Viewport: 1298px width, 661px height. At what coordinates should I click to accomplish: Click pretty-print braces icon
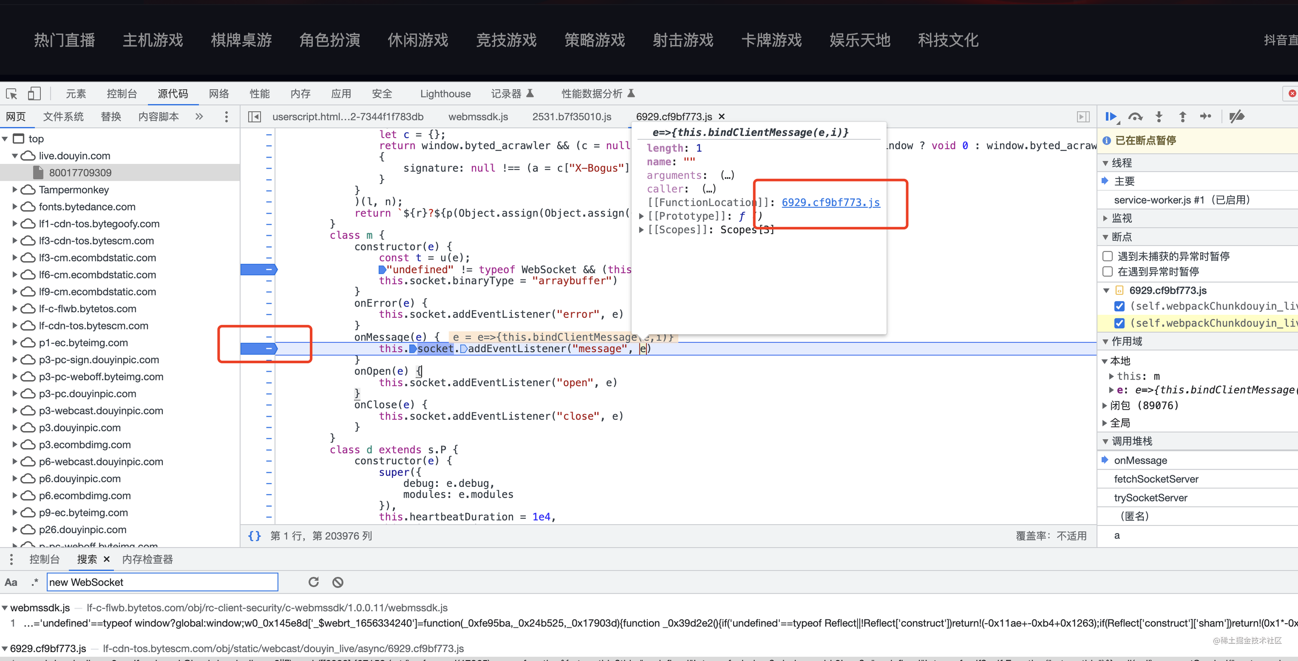click(x=255, y=536)
